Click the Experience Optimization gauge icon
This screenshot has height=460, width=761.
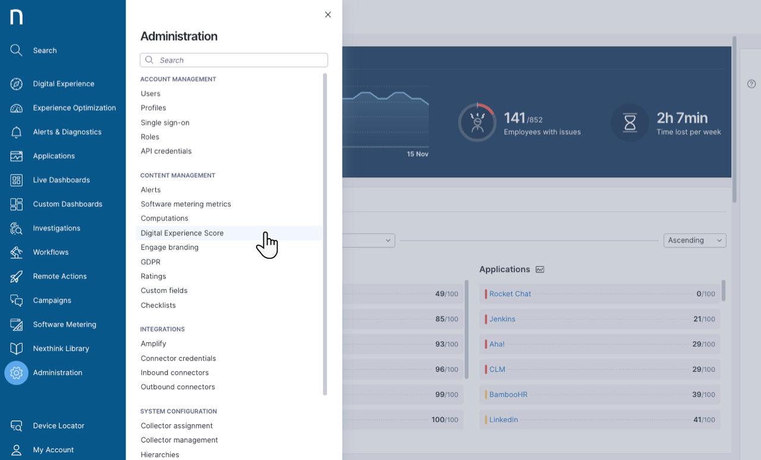pos(17,108)
